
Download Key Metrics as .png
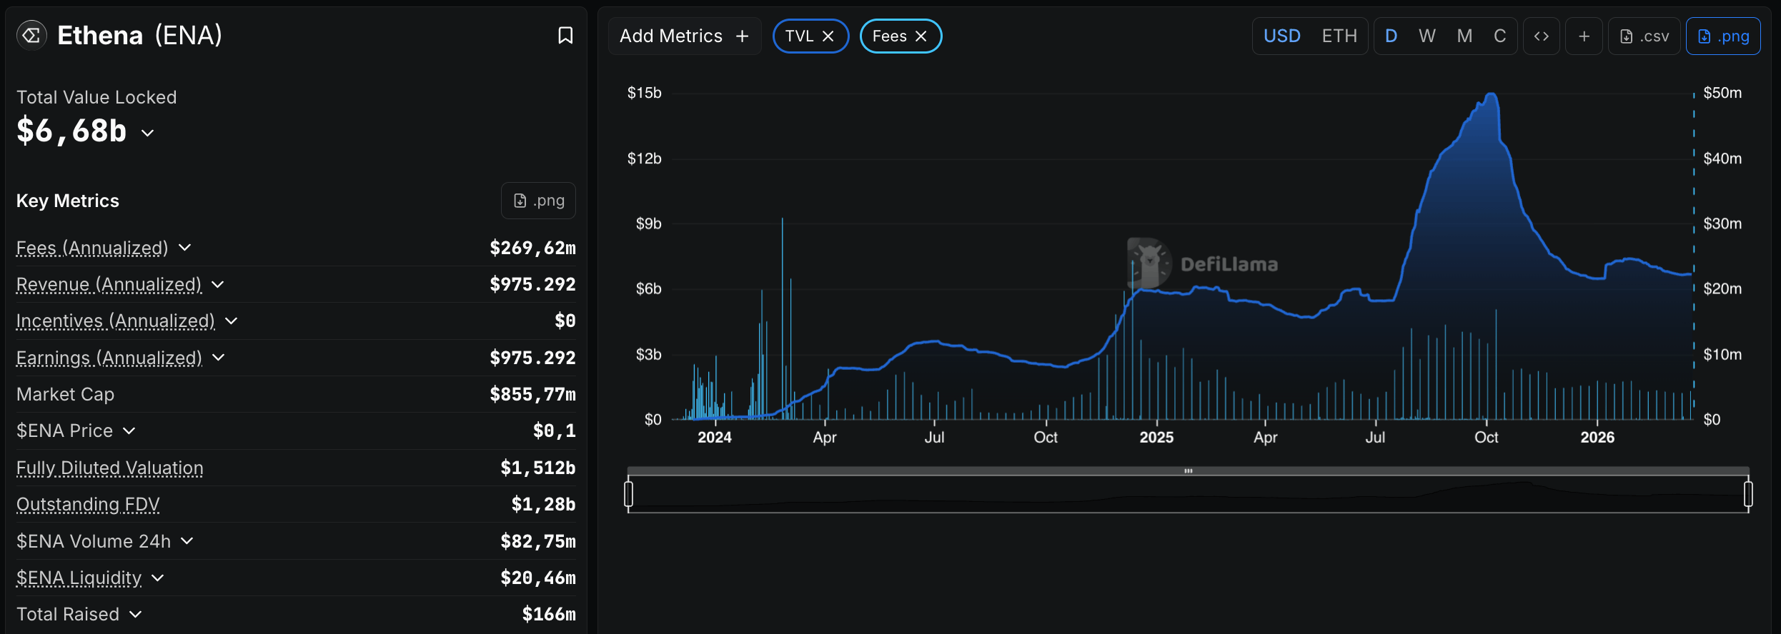pyautogui.click(x=539, y=201)
